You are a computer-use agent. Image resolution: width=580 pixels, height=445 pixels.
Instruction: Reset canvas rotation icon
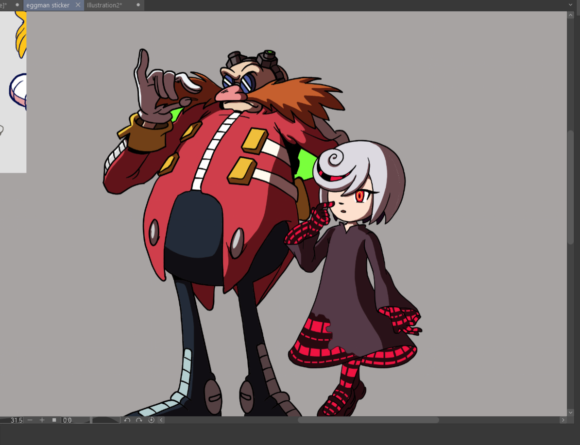pyautogui.click(x=151, y=420)
